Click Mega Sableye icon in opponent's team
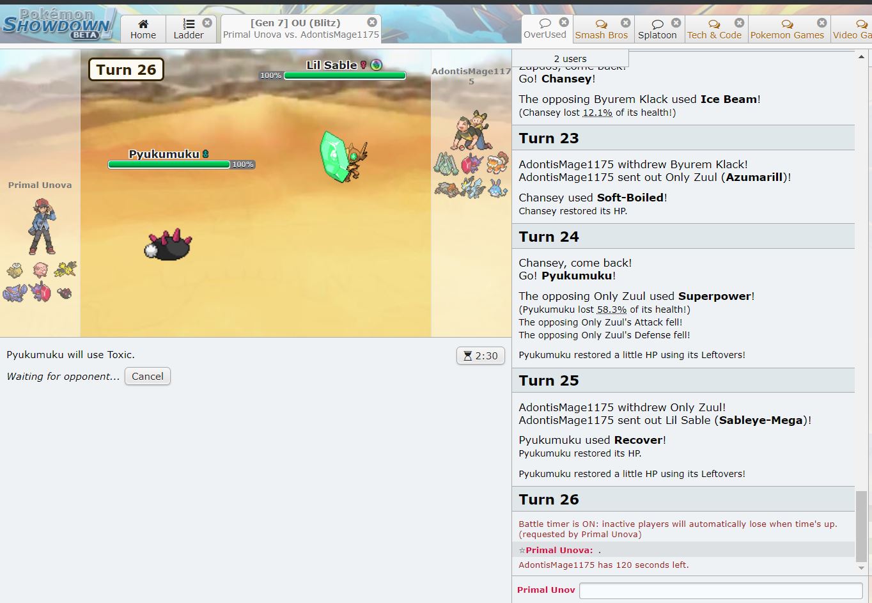Screen dimensions: 872x603 [x=472, y=164]
